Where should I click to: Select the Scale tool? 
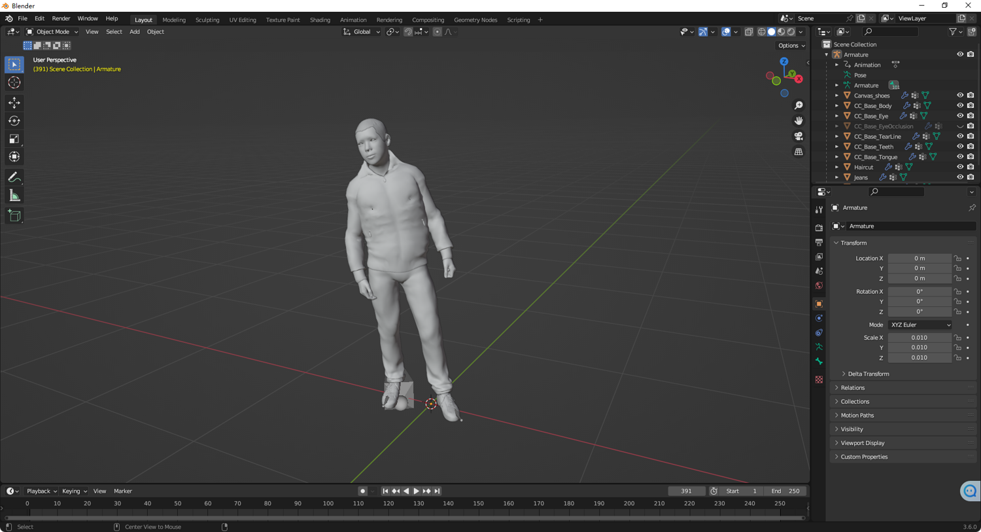pos(14,139)
